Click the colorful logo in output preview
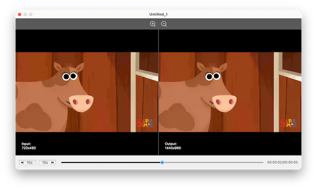The width and height of the screenshot is (317, 190). click(x=288, y=123)
